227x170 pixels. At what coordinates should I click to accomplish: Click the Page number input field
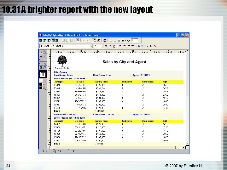135,41
